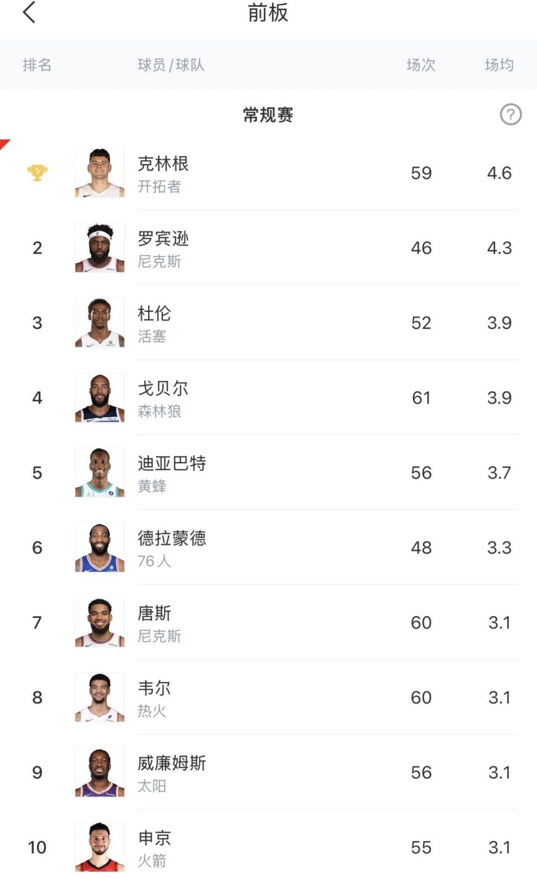Open 克林根 player photo
This screenshot has width=537, height=878.
pos(100,173)
